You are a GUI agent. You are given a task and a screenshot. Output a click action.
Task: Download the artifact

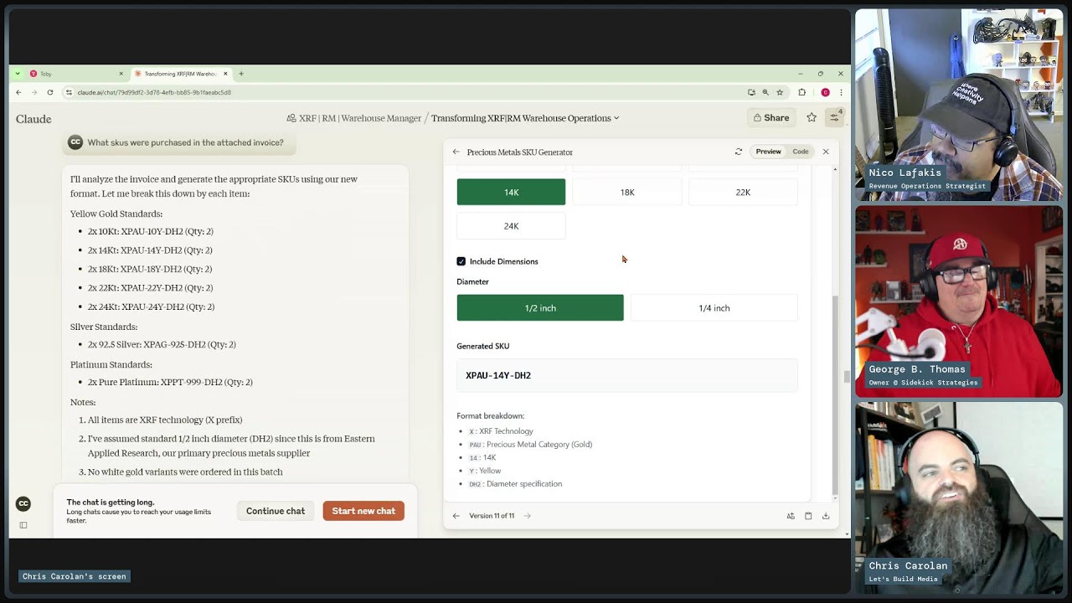826,516
